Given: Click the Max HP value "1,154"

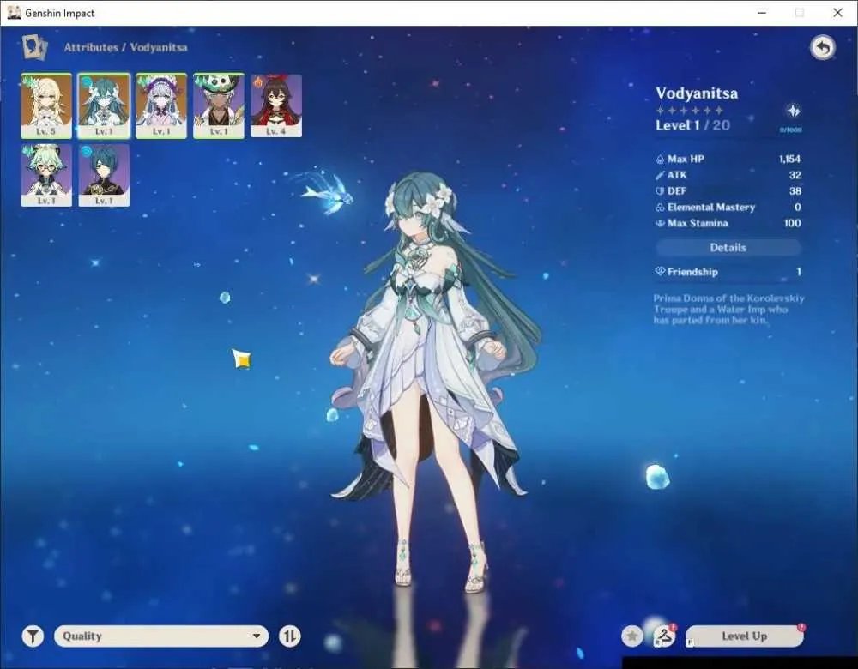Looking at the screenshot, I should point(789,160).
